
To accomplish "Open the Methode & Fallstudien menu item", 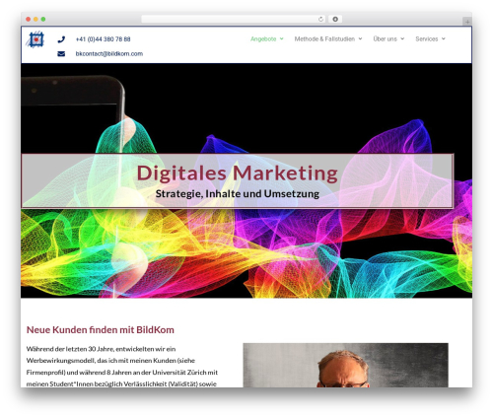I will click(324, 38).
